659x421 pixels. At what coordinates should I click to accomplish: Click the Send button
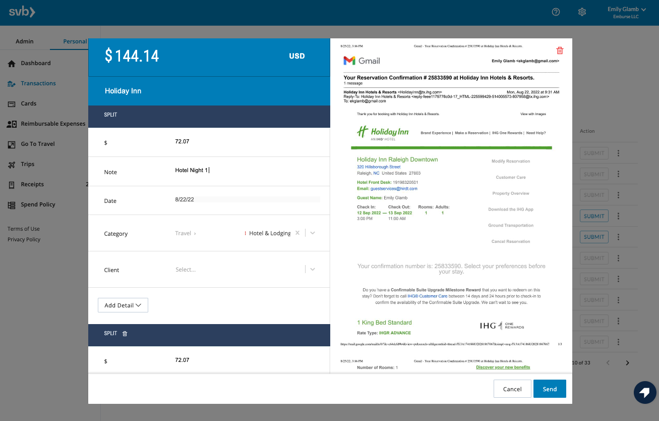pyautogui.click(x=550, y=389)
